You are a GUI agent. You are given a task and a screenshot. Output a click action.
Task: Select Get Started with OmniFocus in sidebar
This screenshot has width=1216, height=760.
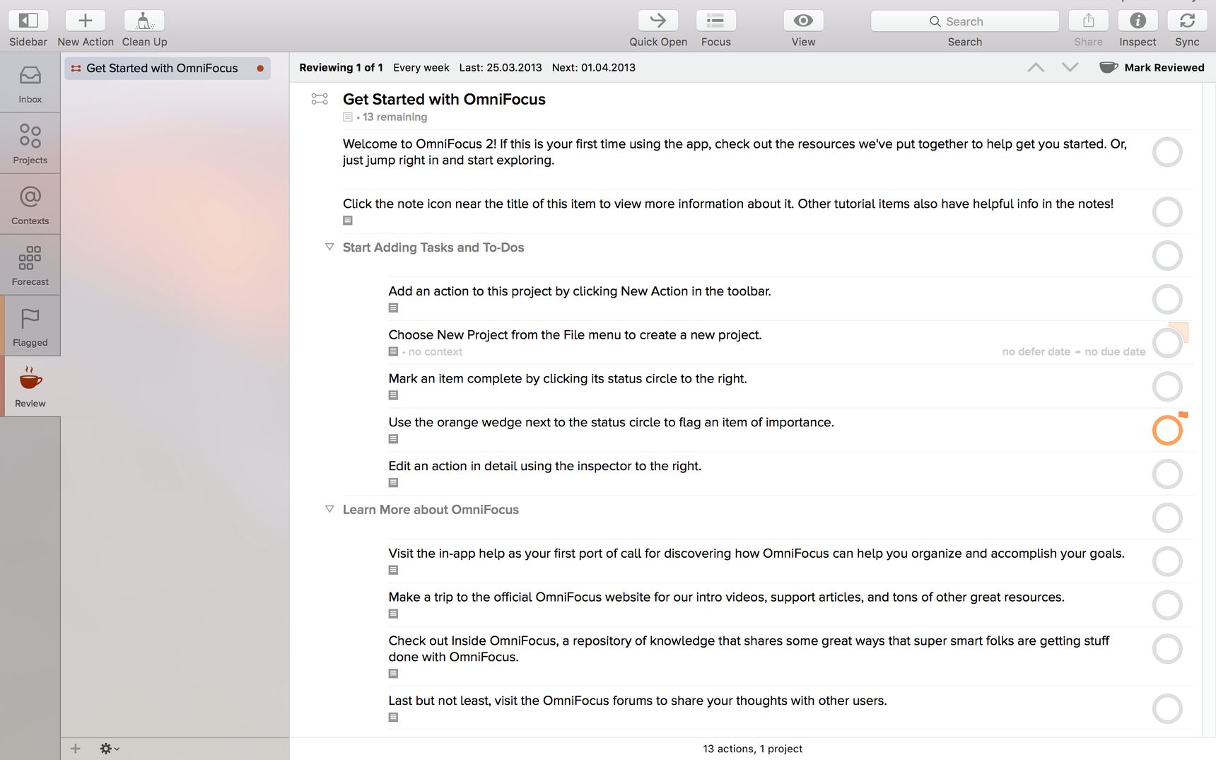tap(168, 68)
